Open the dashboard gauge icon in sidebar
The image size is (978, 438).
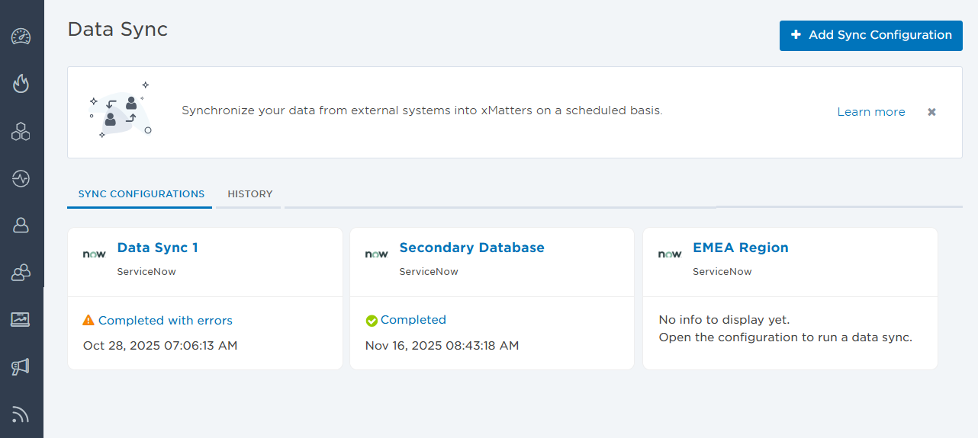[x=21, y=37]
